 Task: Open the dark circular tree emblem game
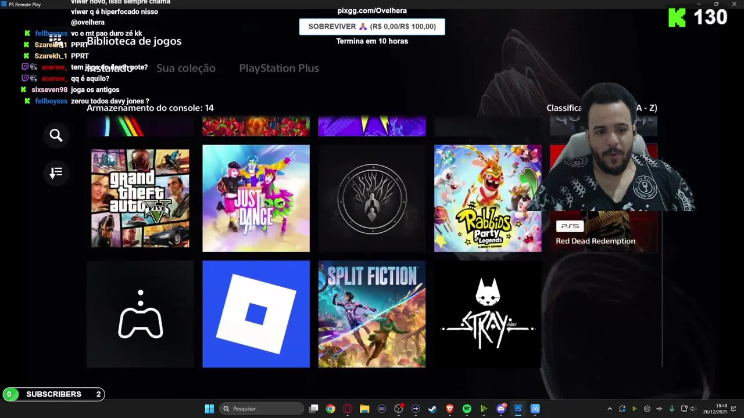372,198
